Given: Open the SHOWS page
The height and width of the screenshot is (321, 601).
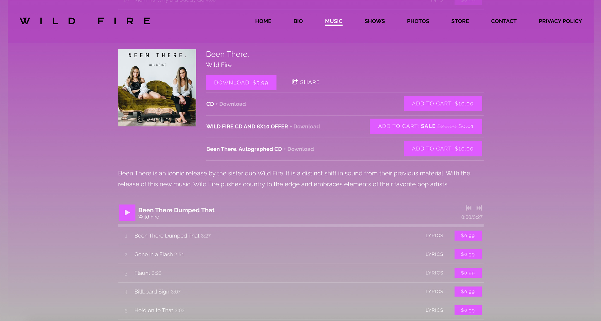Looking at the screenshot, I should [x=374, y=21].
